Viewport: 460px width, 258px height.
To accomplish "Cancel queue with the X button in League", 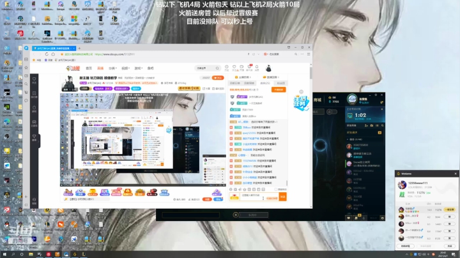I will [236, 215].
